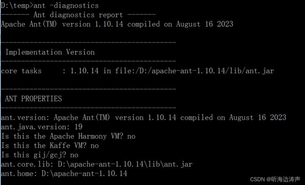305x185 pixels.
Task: Click the 'core tasks' label
Action: (21, 71)
